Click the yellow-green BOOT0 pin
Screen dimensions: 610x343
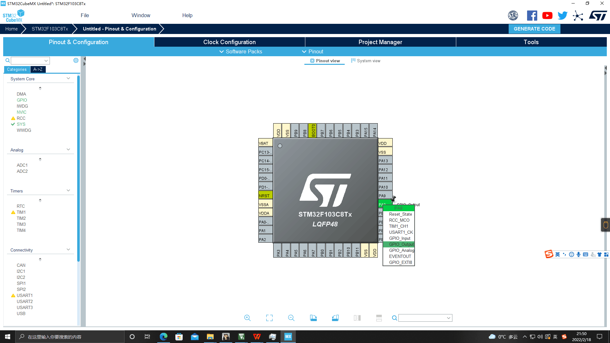click(x=313, y=131)
